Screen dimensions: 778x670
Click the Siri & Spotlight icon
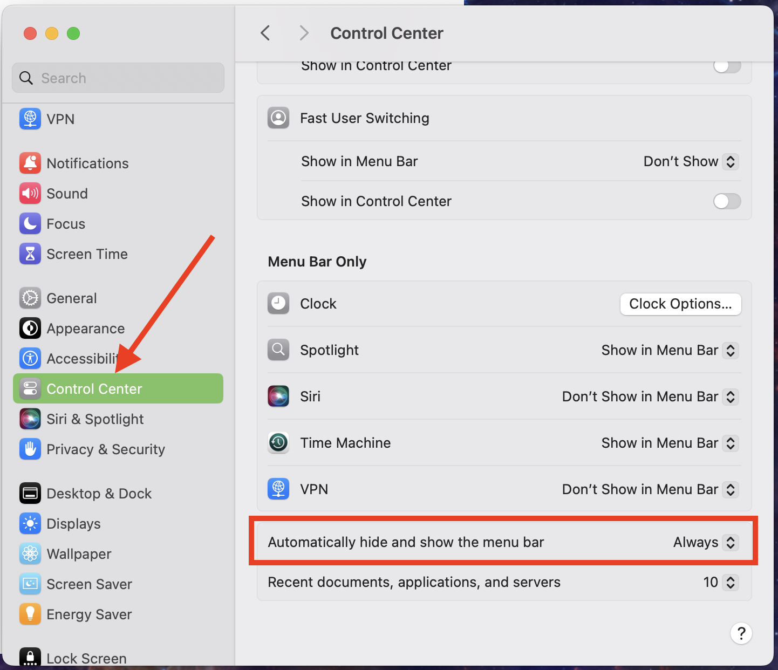tap(30, 419)
